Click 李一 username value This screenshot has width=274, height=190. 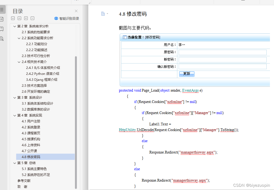182,45
